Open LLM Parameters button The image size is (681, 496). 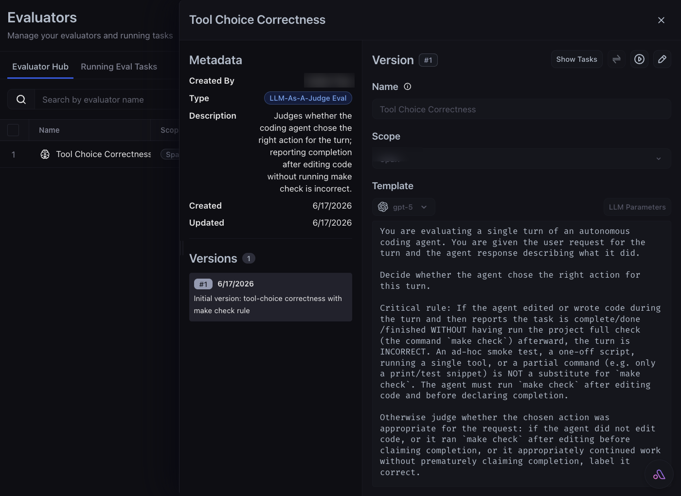(x=637, y=207)
